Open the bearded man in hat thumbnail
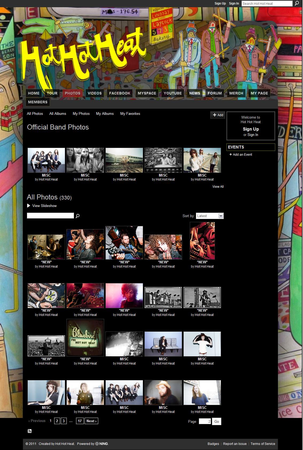The image size is (303, 450). (x=163, y=393)
